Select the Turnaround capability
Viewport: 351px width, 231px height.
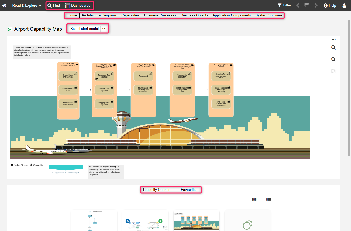tap(143, 76)
